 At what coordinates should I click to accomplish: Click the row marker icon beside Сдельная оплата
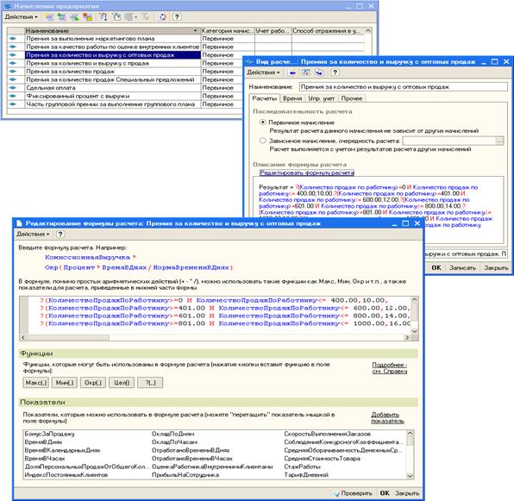pyautogui.click(x=13, y=87)
